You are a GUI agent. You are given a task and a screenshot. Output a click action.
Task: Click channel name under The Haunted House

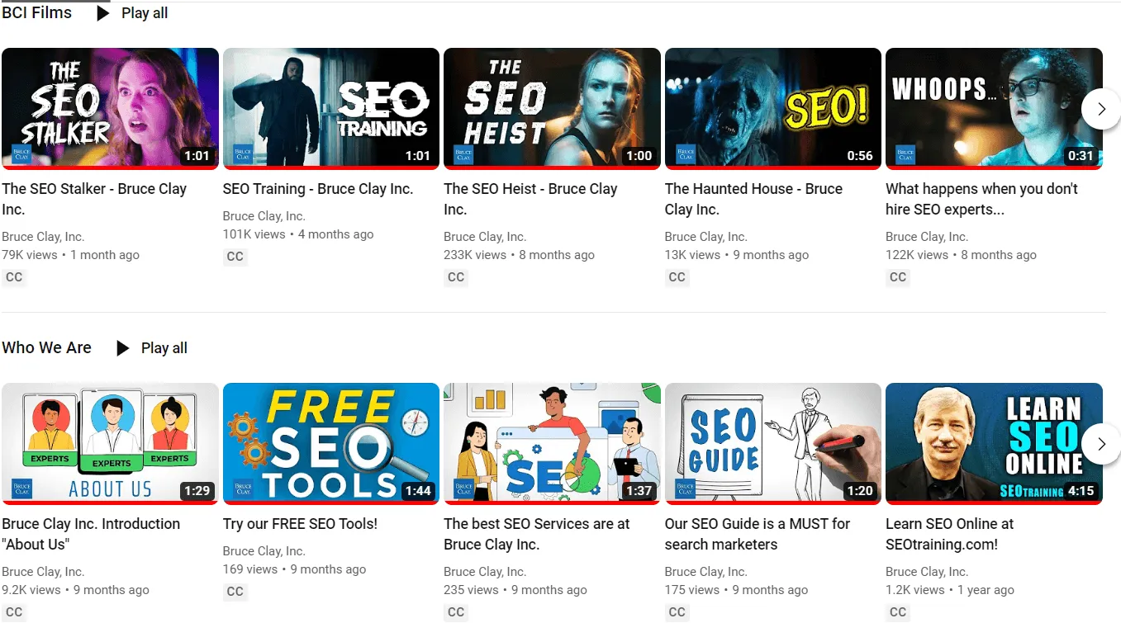point(706,237)
